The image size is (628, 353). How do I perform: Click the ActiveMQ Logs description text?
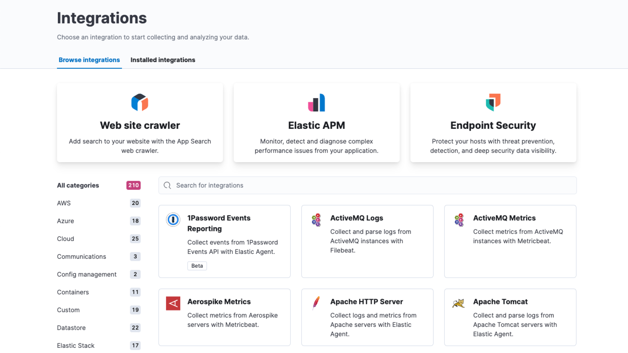tap(371, 241)
